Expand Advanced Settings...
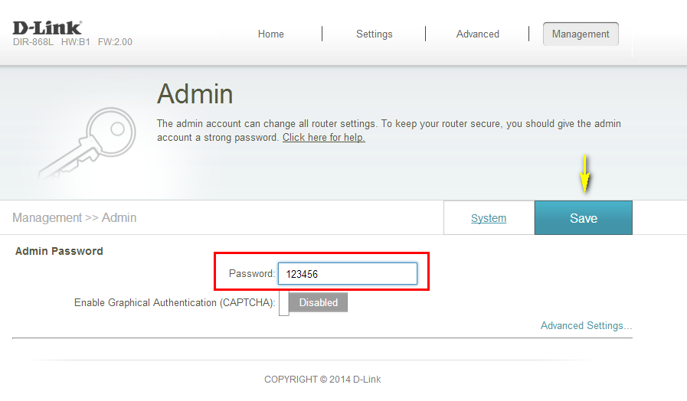The height and width of the screenshot is (401, 687). (586, 325)
